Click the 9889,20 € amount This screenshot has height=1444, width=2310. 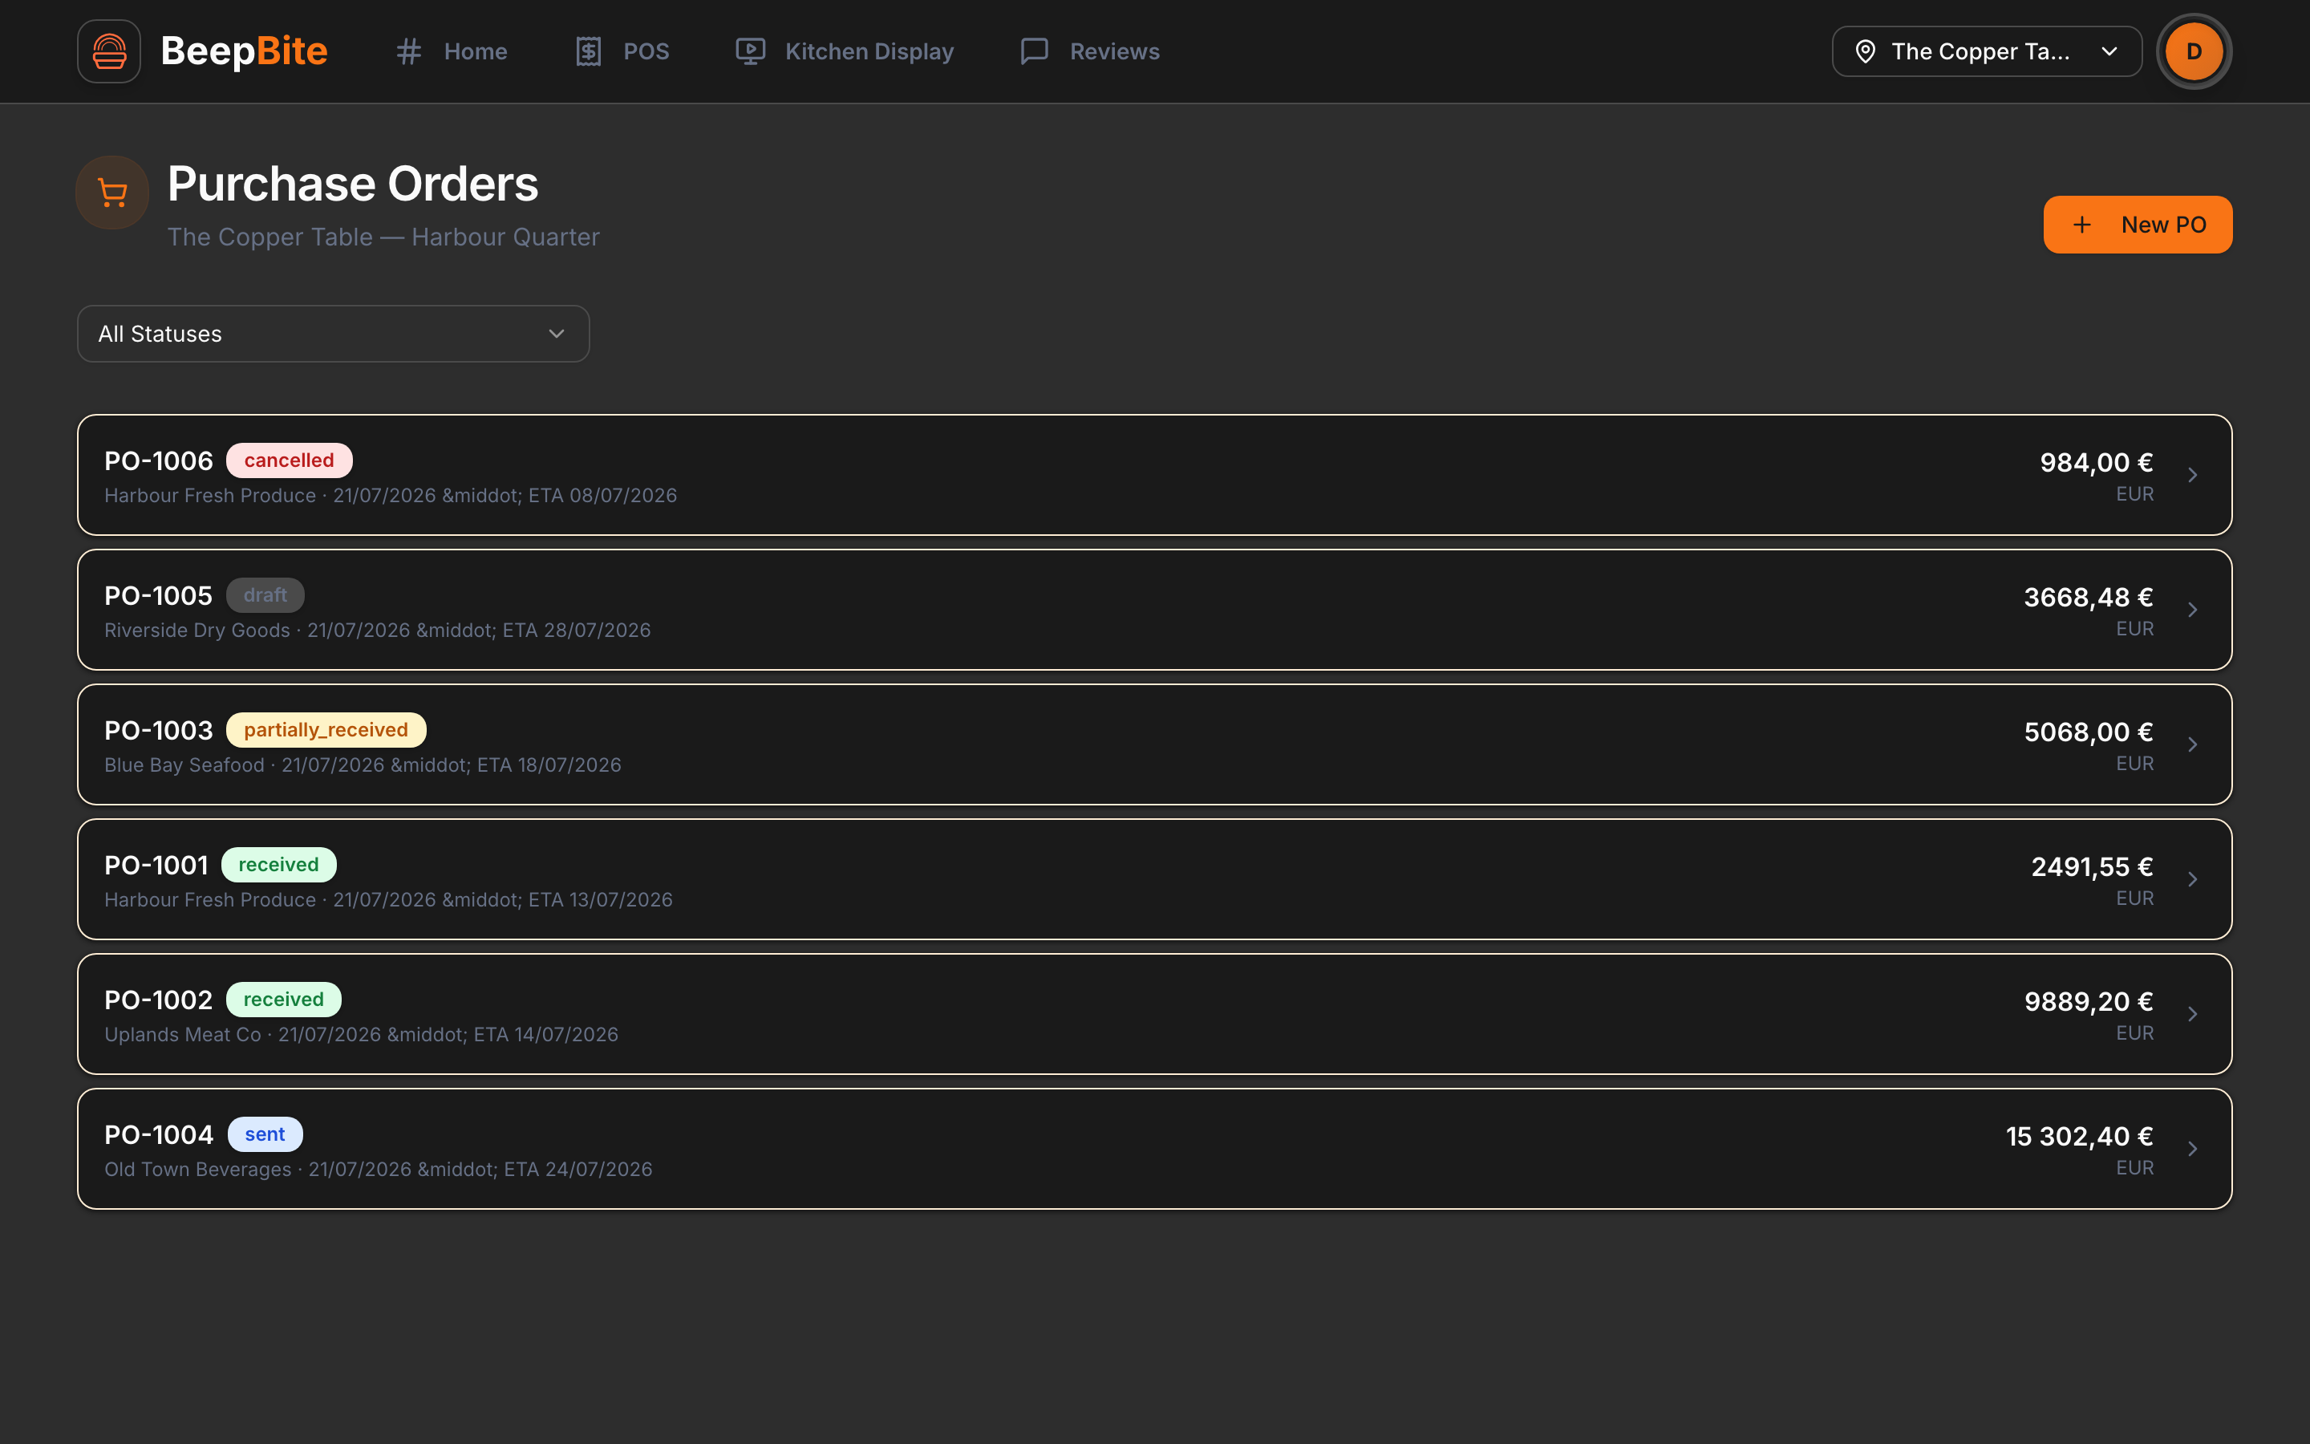pos(2089,1001)
